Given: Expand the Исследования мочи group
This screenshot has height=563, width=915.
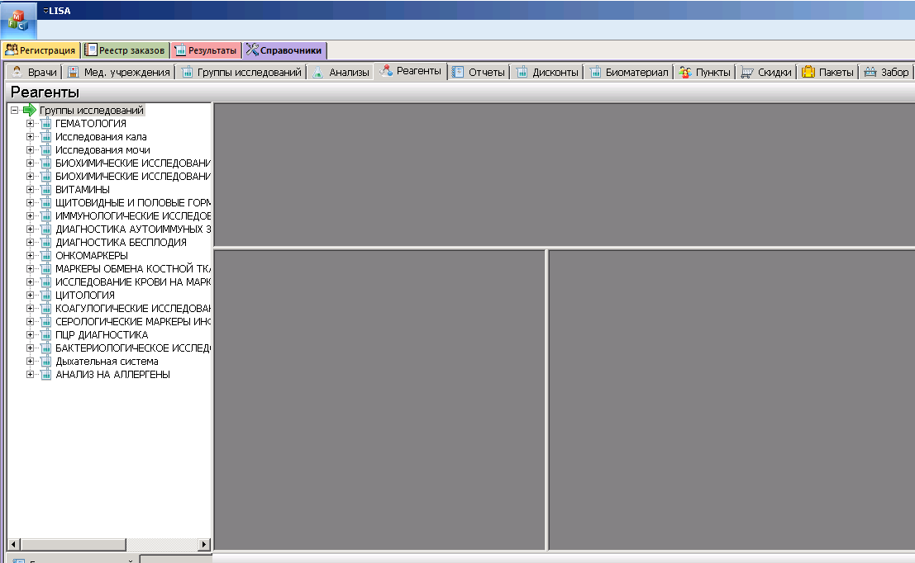Looking at the screenshot, I should coord(31,149).
